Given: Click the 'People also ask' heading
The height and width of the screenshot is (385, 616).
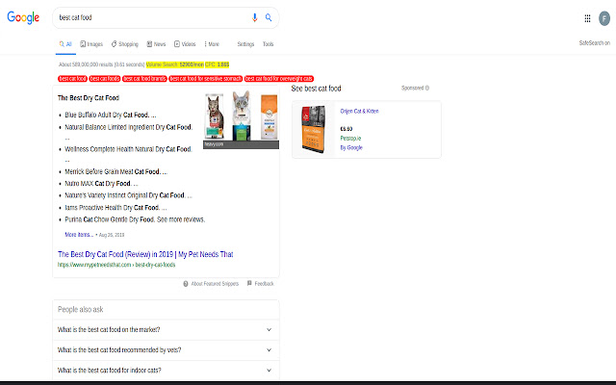Looking at the screenshot, I should point(81,310).
